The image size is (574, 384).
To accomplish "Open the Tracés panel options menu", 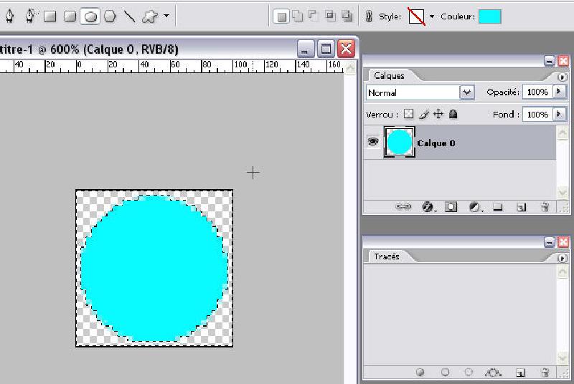I will [562, 258].
